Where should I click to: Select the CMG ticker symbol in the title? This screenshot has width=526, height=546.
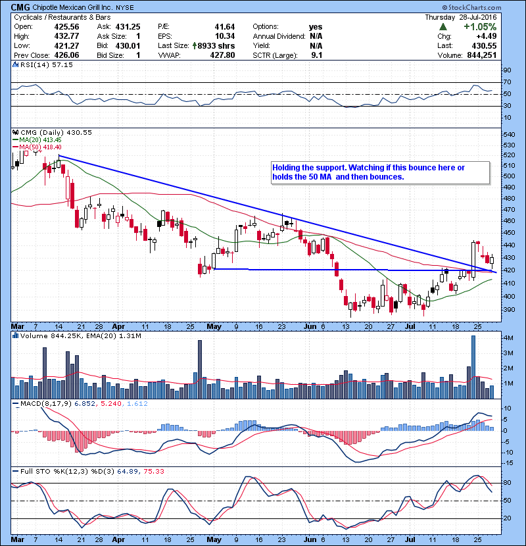[x=20, y=7]
